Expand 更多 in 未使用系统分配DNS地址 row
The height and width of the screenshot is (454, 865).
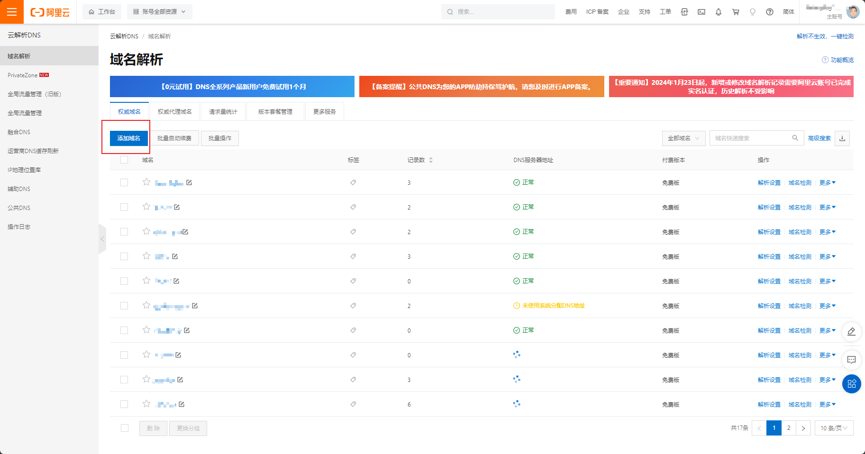coord(828,306)
